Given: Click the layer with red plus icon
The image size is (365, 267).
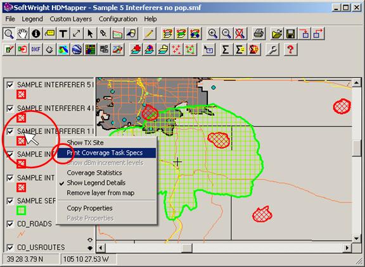Looking at the screenshot, I should click(x=136, y=49).
